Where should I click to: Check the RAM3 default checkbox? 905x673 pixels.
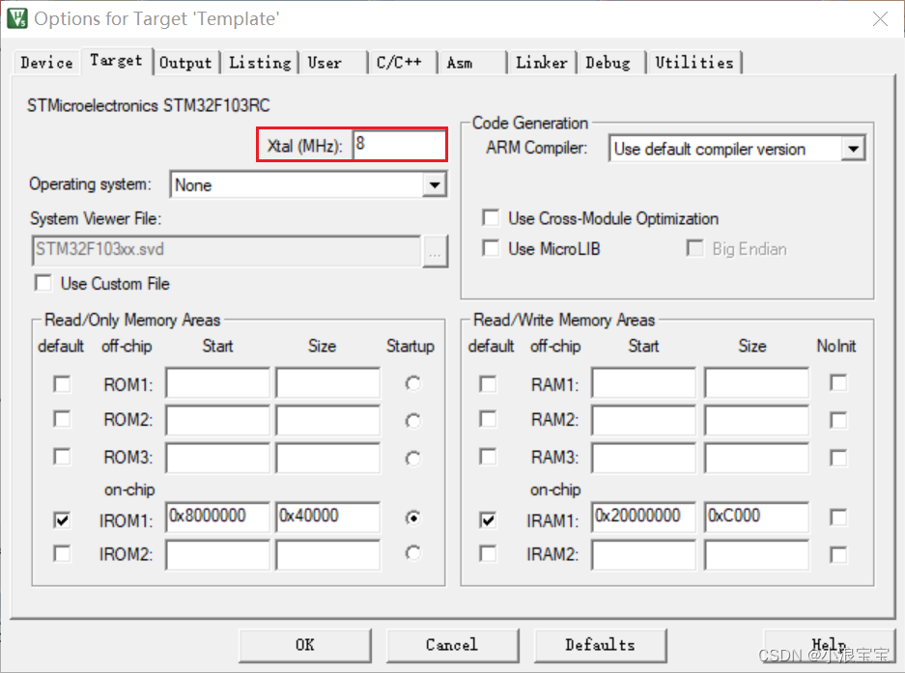tap(488, 457)
